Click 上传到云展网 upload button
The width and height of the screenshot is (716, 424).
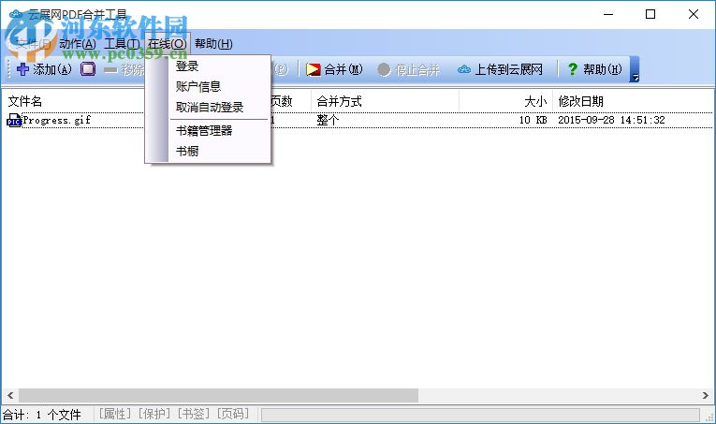(x=500, y=69)
